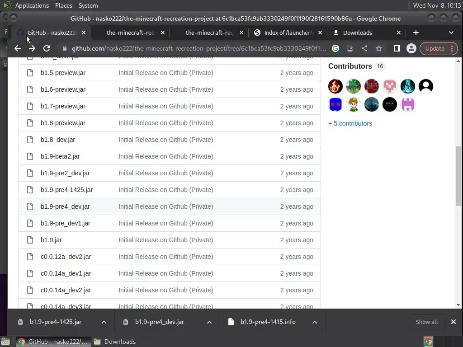Open file c0.0.14a_dev2.jar

(66, 291)
